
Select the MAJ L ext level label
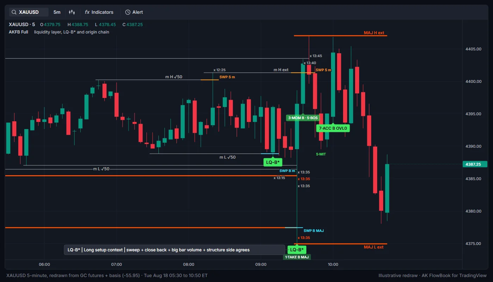point(374,247)
